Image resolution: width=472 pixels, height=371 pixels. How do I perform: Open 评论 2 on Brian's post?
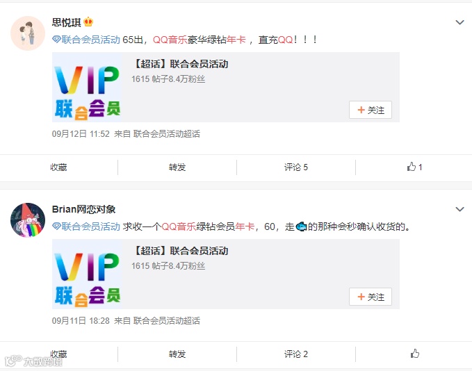tap(296, 354)
